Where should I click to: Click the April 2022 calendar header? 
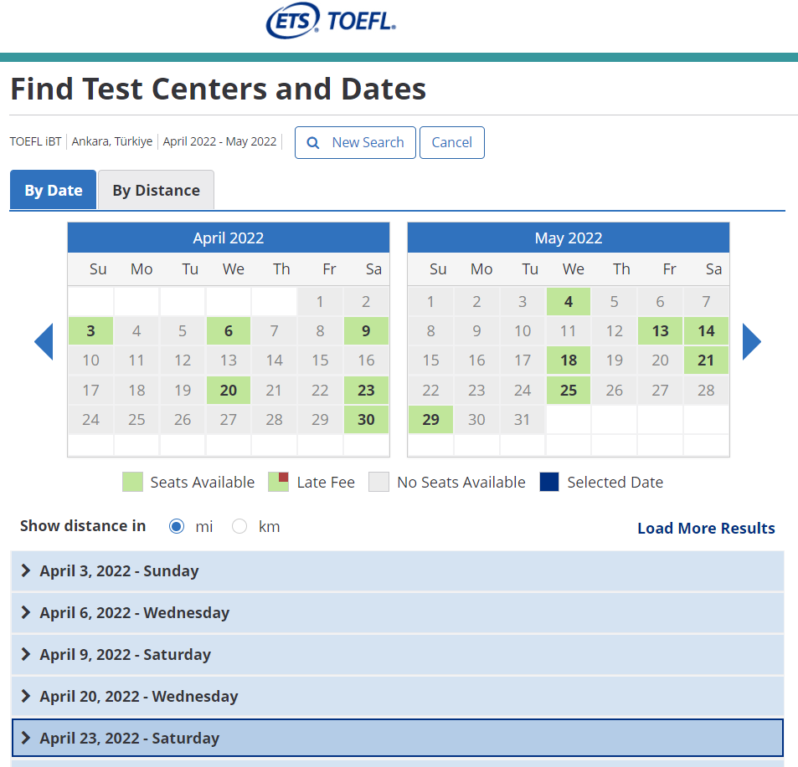point(229,238)
